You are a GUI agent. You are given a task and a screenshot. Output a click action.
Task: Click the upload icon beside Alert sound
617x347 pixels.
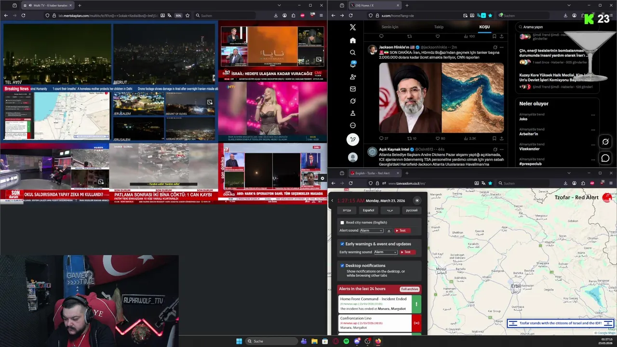click(389, 231)
